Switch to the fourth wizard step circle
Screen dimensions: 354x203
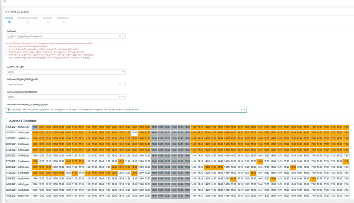[x=63, y=22]
